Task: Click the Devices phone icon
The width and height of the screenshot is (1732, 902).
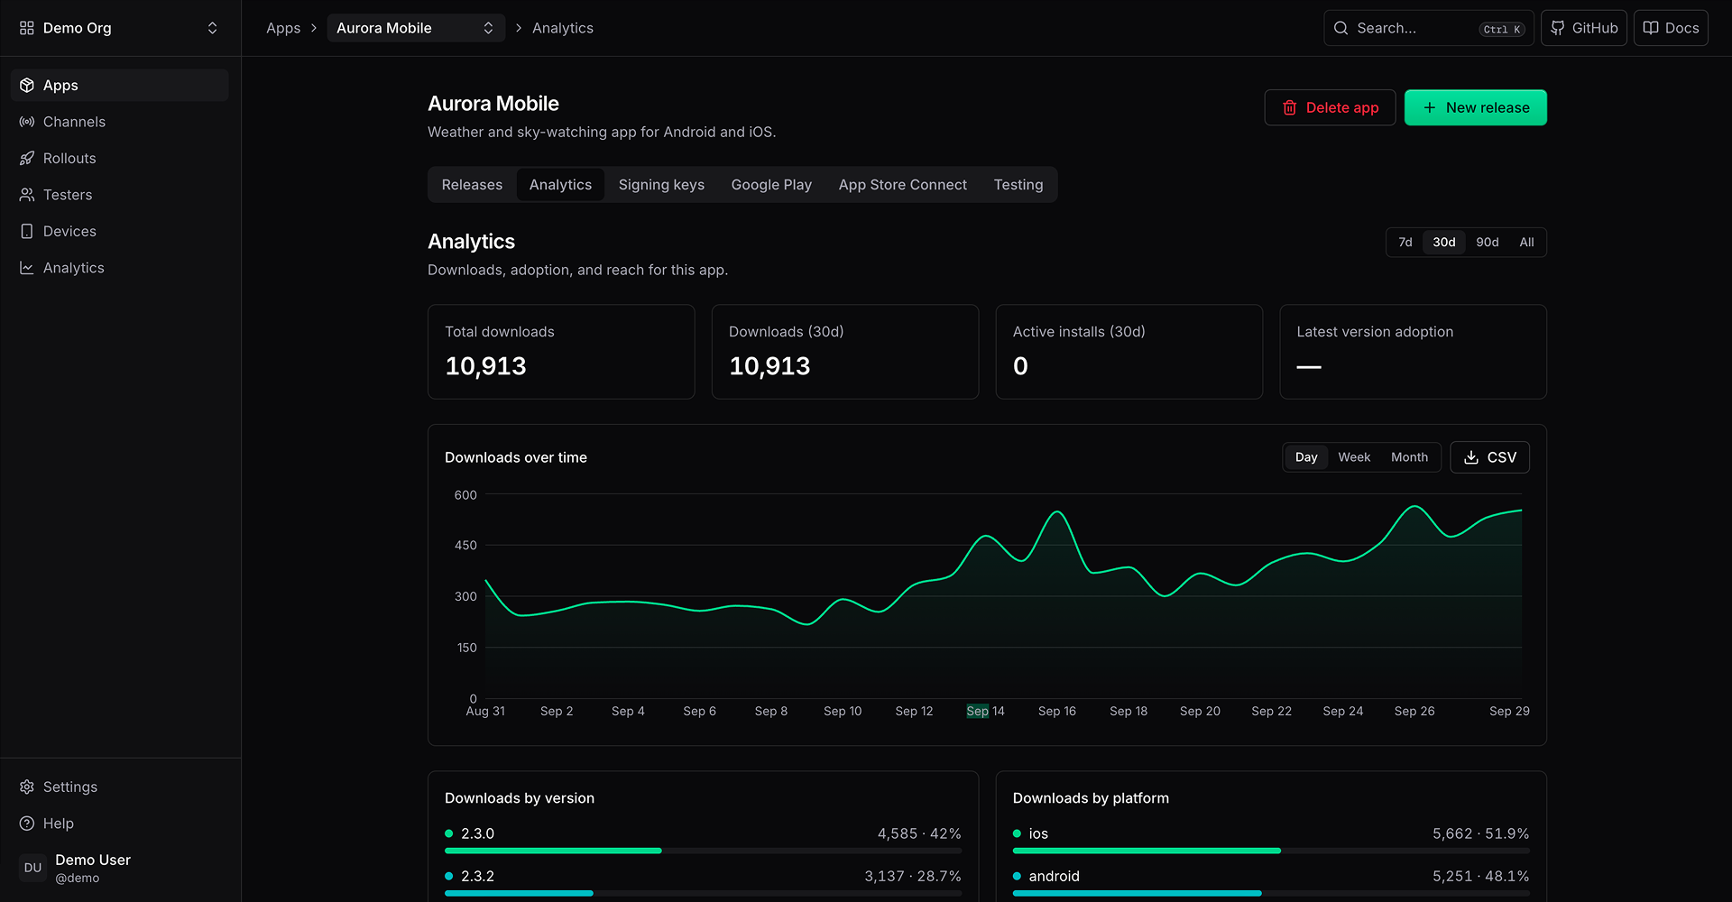Action: (27, 232)
